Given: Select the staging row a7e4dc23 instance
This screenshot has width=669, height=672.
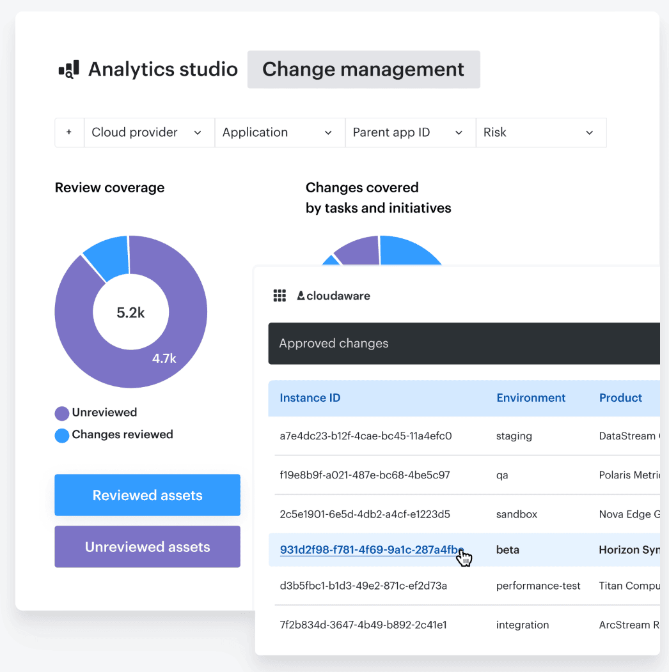Looking at the screenshot, I should [x=366, y=436].
